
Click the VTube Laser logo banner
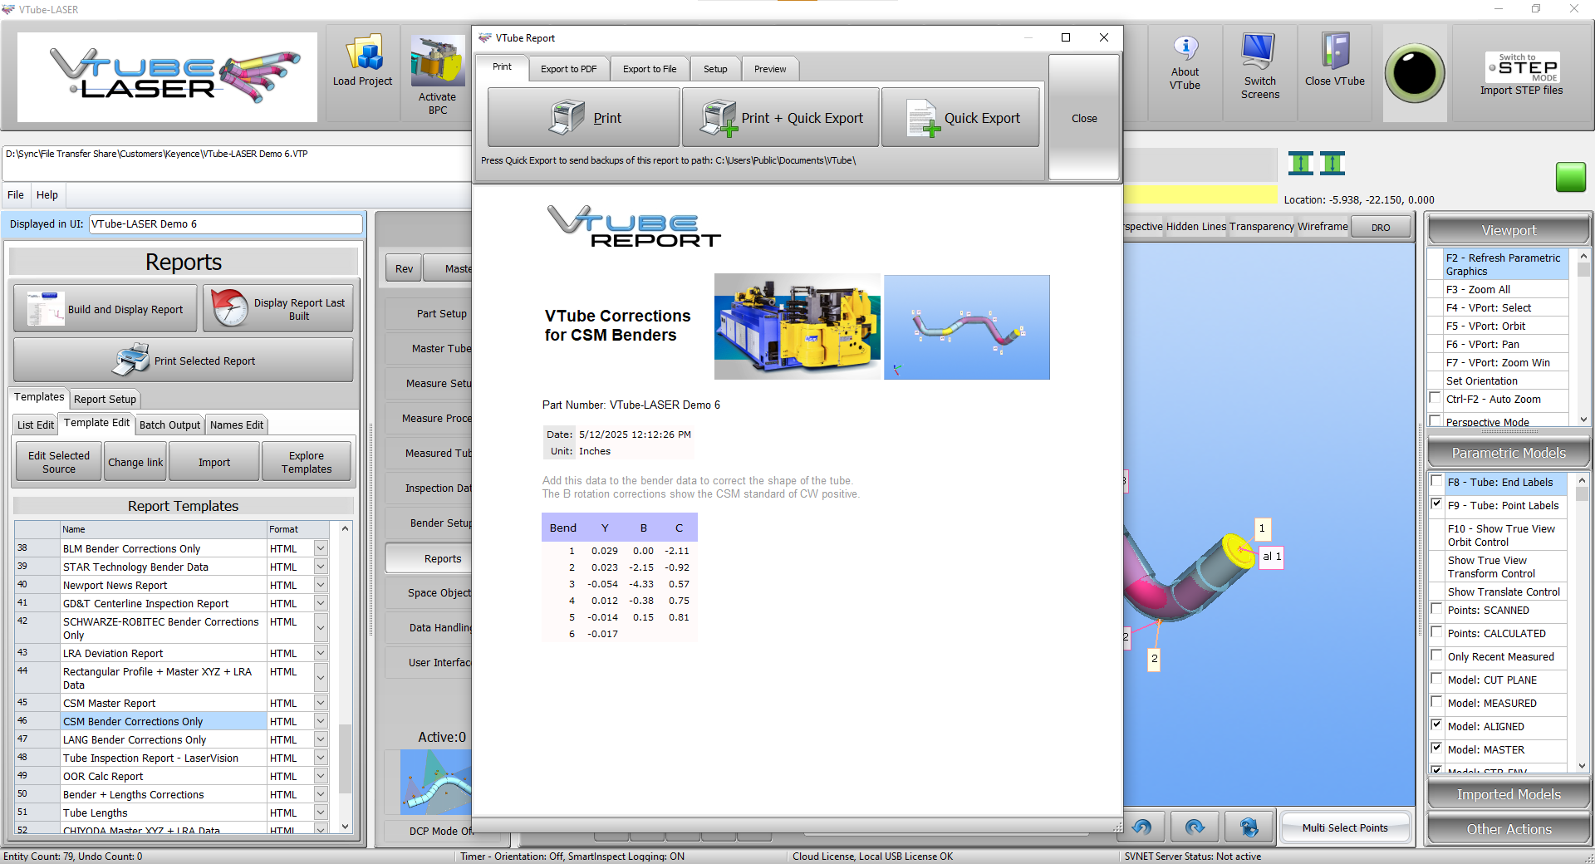[x=167, y=77]
